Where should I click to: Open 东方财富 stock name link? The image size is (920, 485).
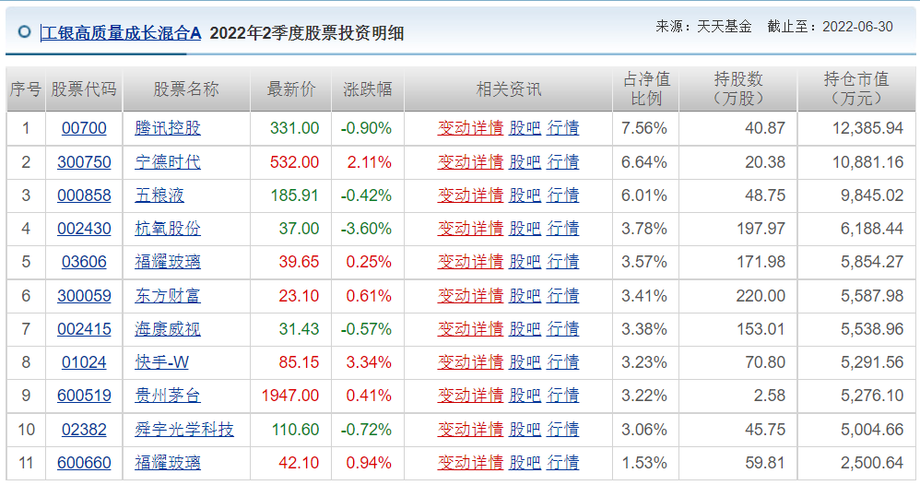168,296
